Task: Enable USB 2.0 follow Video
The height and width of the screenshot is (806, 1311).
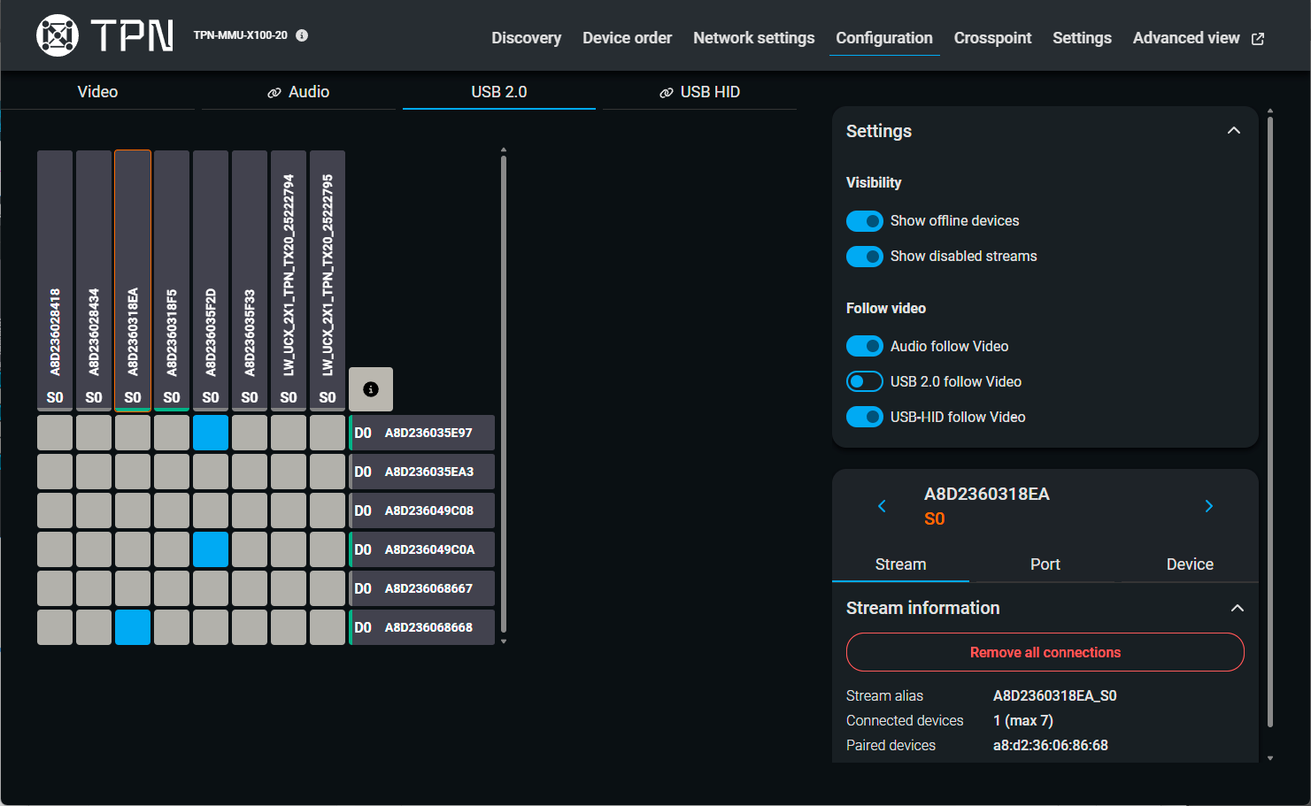Action: click(865, 381)
